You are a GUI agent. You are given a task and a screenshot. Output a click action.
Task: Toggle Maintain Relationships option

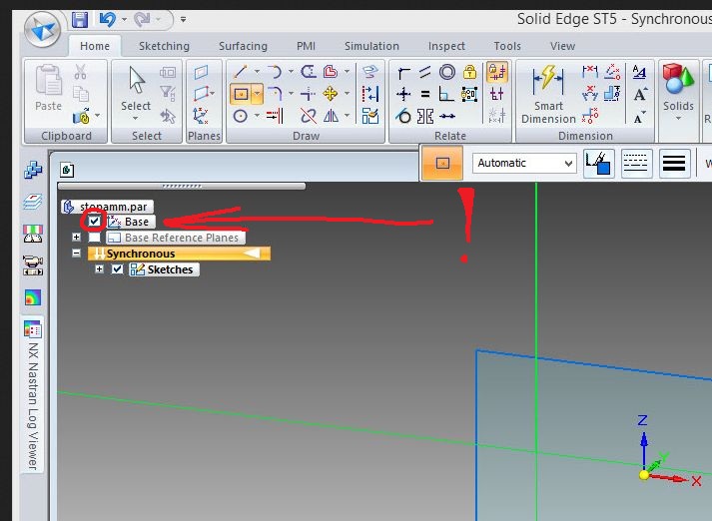click(496, 72)
